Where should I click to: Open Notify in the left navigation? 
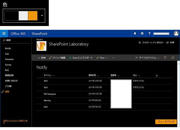pyautogui.click(x=8, y=48)
